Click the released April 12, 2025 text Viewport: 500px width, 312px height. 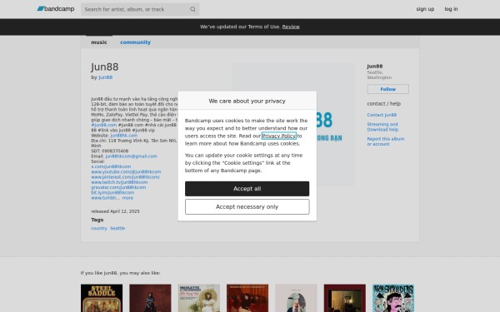(x=115, y=211)
